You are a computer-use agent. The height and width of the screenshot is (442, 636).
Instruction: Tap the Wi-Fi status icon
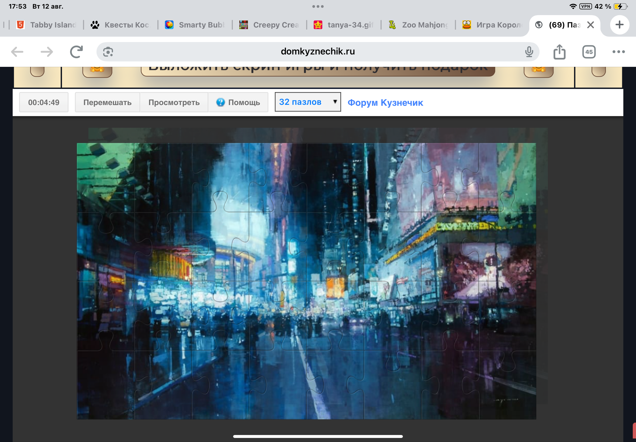pyautogui.click(x=573, y=6)
